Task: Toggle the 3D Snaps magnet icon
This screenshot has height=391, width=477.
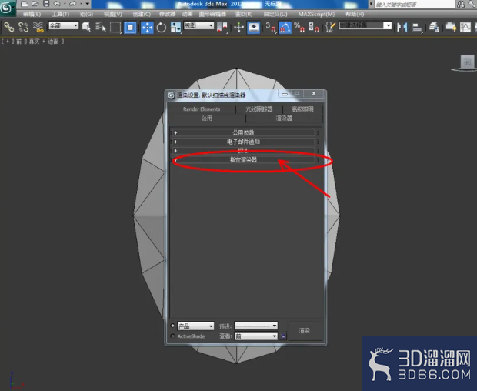Action: [271, 28]
